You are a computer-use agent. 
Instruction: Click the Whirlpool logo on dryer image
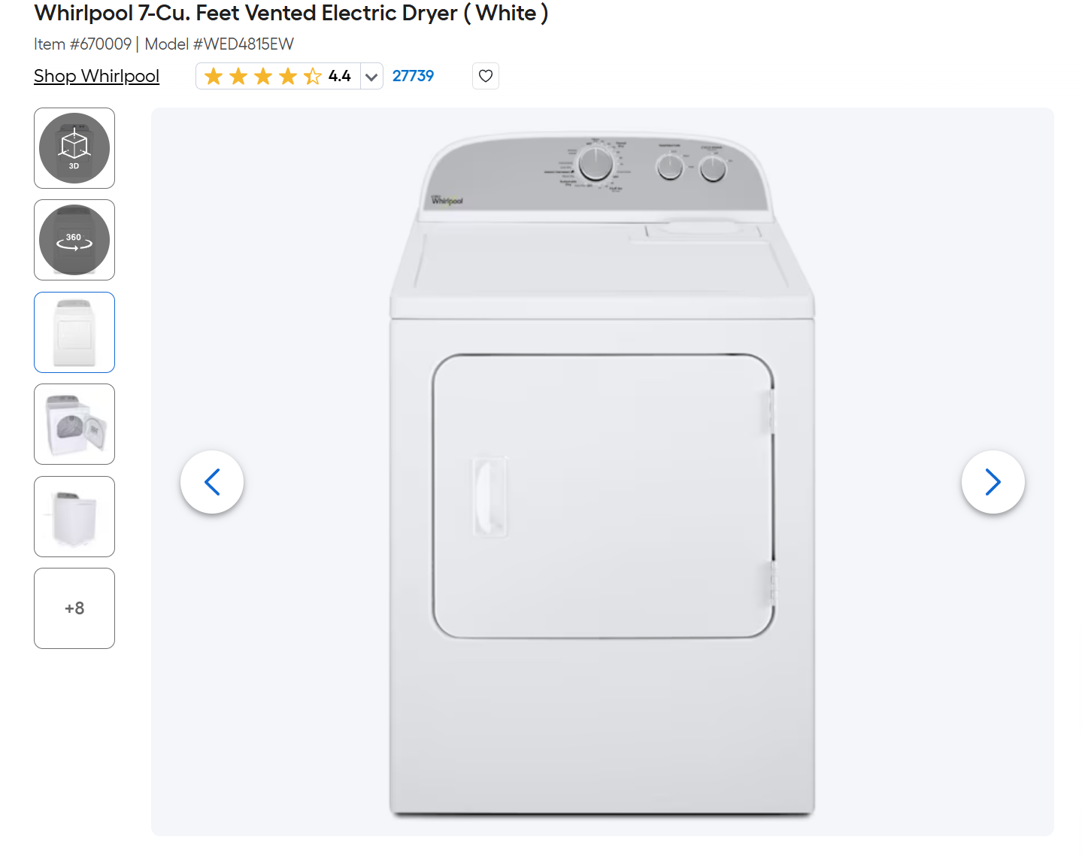coord(447,200)
